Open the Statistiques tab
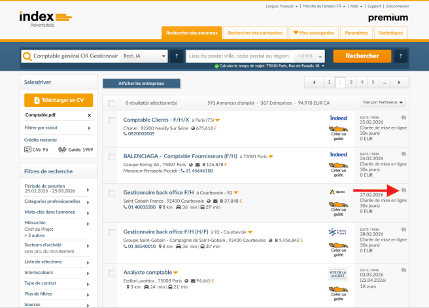 click(x=390, y=33)
